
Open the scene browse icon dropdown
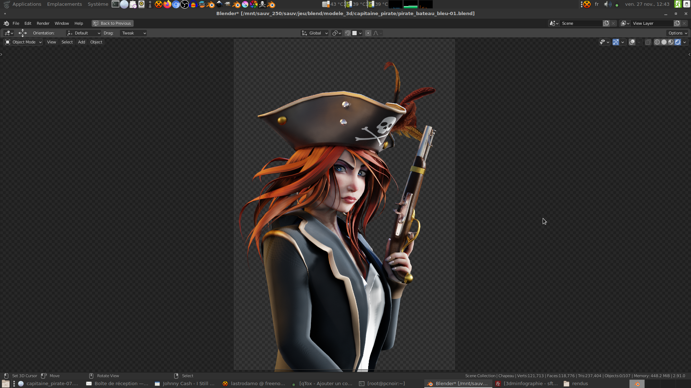tap(554, 23)
